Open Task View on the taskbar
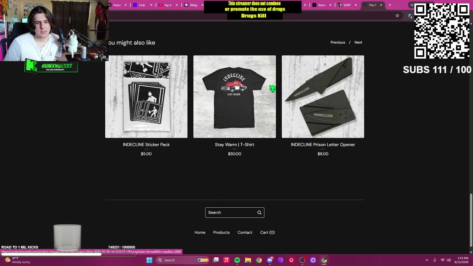The width and height of the screenshot is (473, 266). tap(216, 260)
